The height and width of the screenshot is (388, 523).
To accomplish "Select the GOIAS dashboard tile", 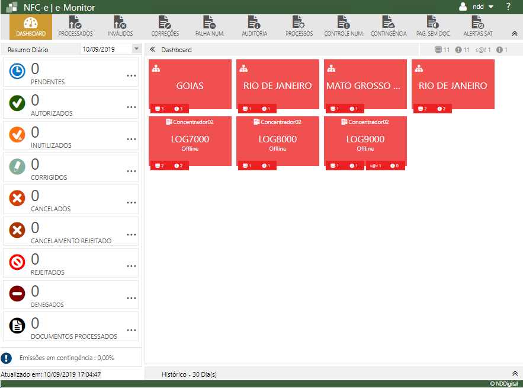I will 190,85.
